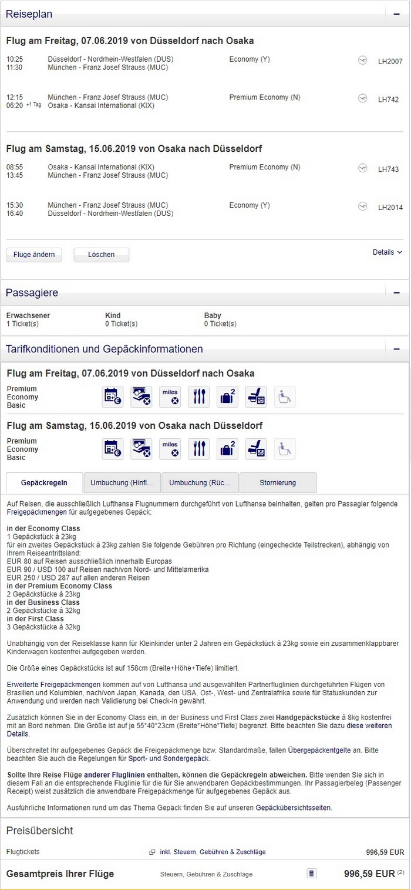Collapse the Passagiere section

[397, 292]
